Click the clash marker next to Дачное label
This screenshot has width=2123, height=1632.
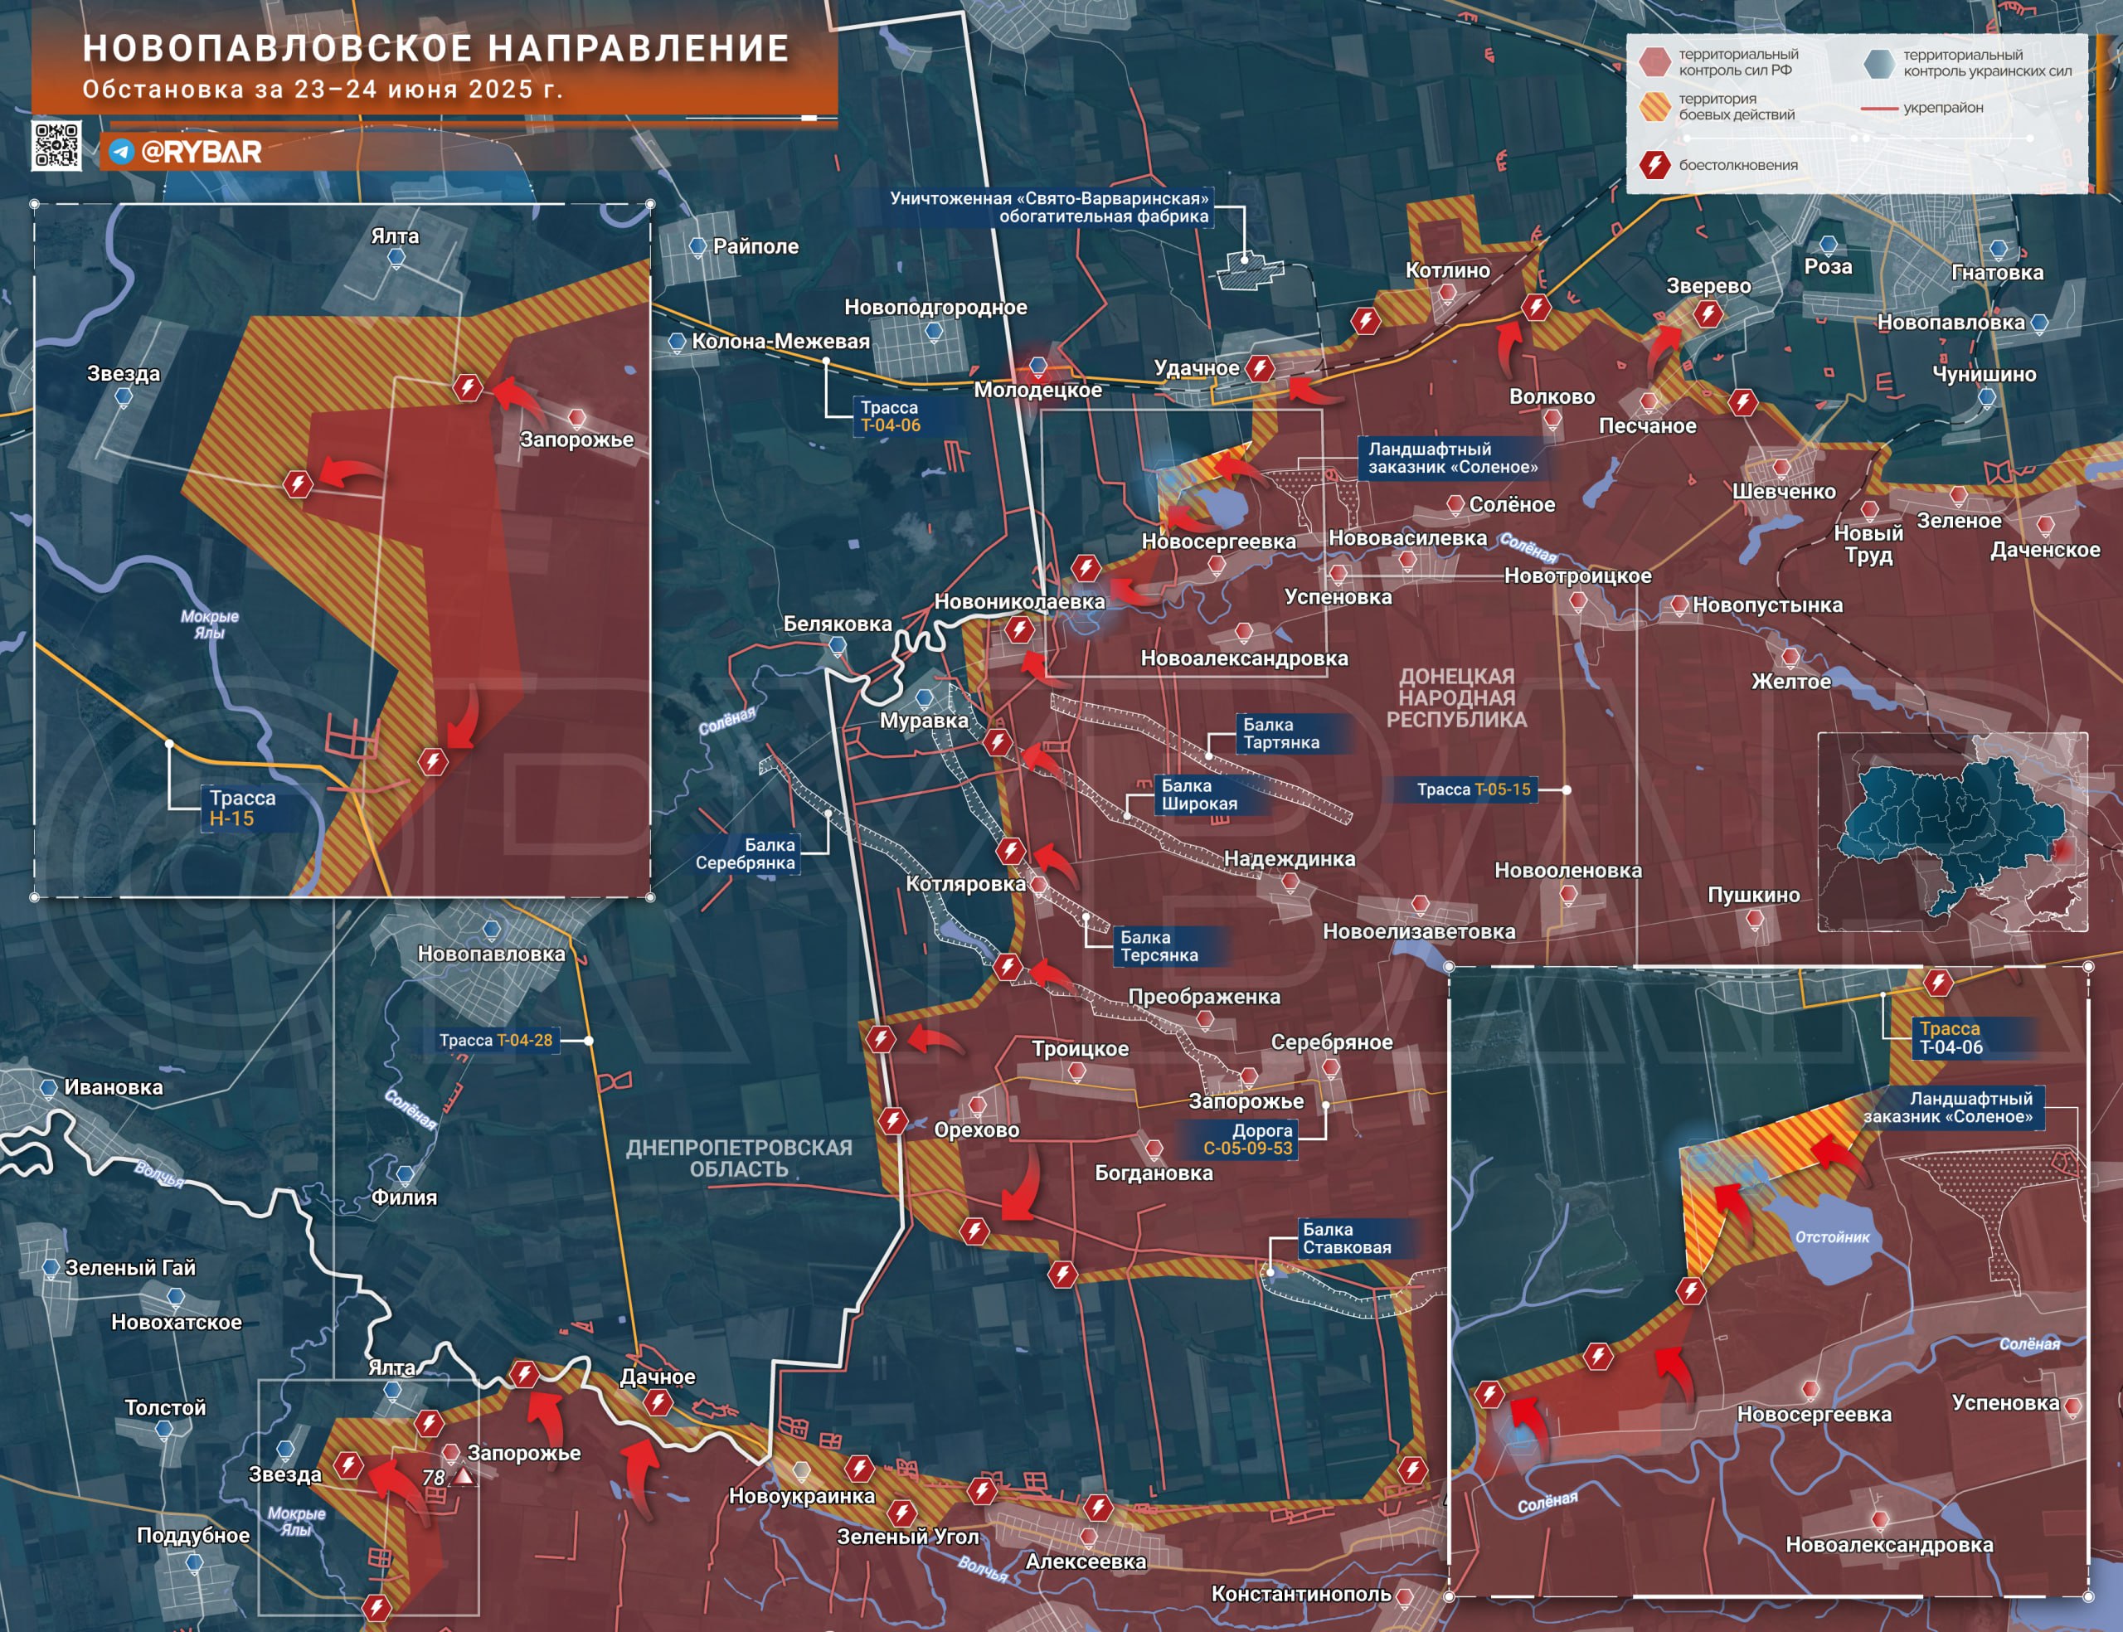click(x=658, y=1401)
